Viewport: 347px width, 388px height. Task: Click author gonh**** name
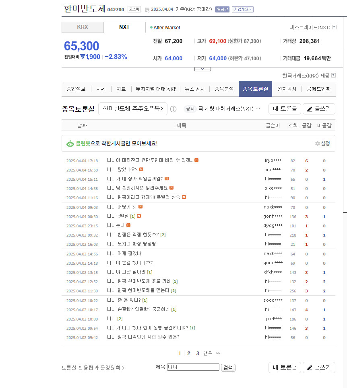pyautogui.click(x=273, y=216)
